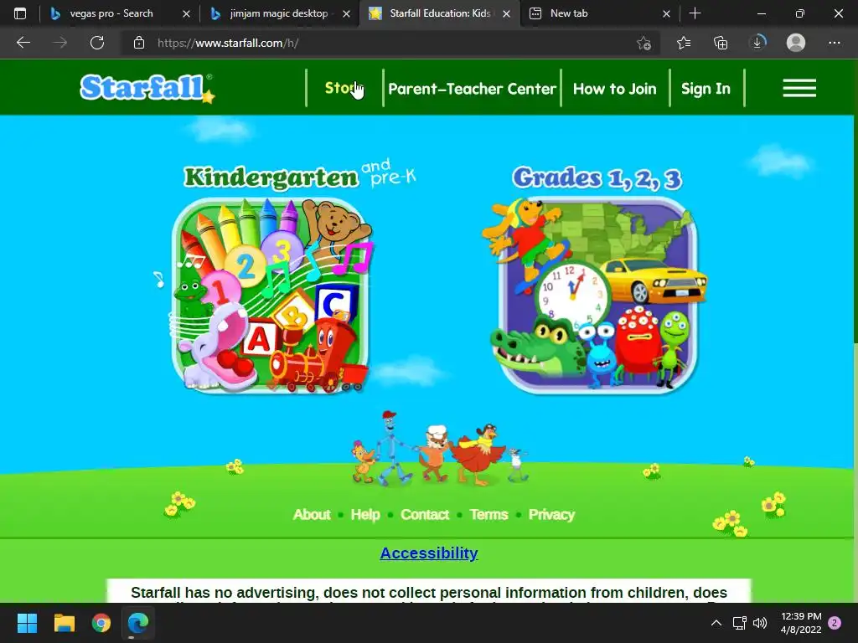Open the Downloads panel
This screenshot has height=643, width=858.
[x=757, y=43]
